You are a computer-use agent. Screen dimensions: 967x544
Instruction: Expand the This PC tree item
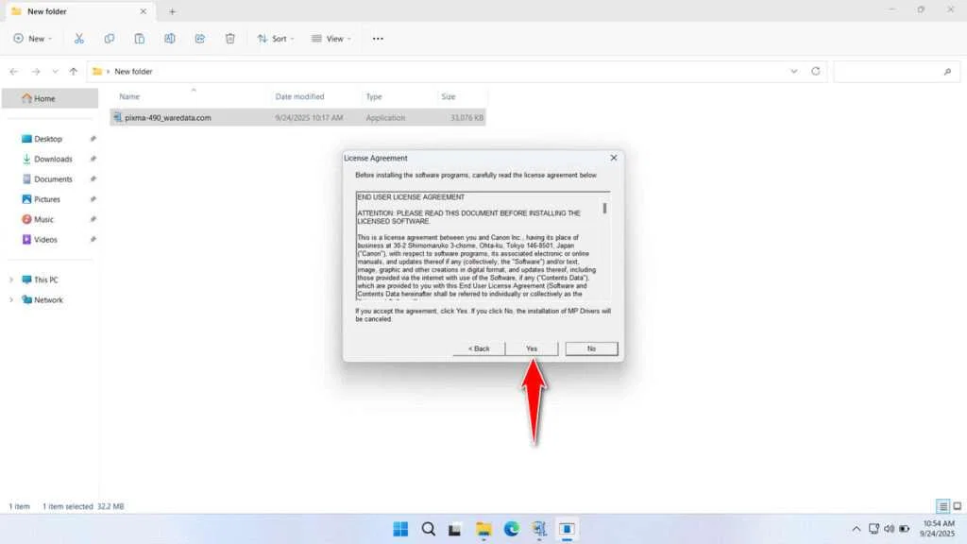coord(11,280)
